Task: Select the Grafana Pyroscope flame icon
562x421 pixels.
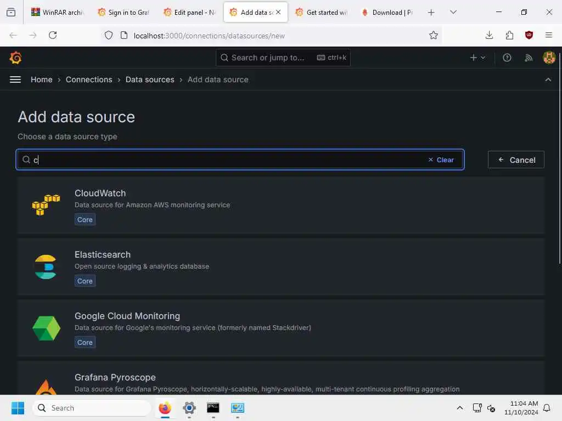Action: pos(46,386)
